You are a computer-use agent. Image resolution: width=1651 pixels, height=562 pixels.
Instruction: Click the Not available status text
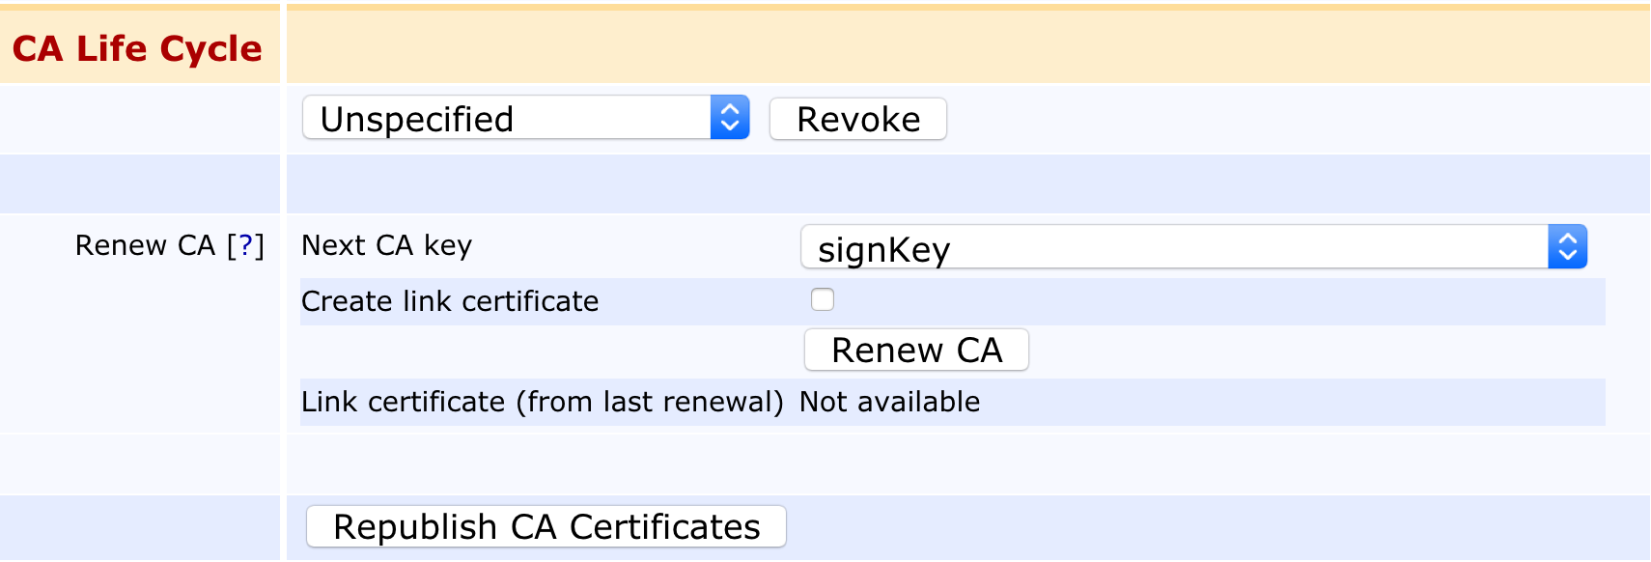click(889, 402)
